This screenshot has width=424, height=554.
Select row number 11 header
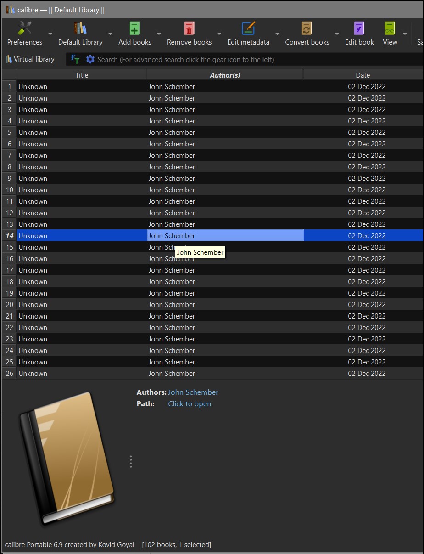(x=9, y=201)
